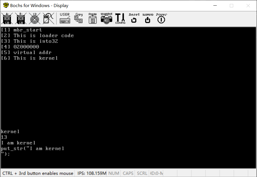Screen dimensions: 257x177
Task: Click the IPS: 108.159M status text
Action: (92, 173)
